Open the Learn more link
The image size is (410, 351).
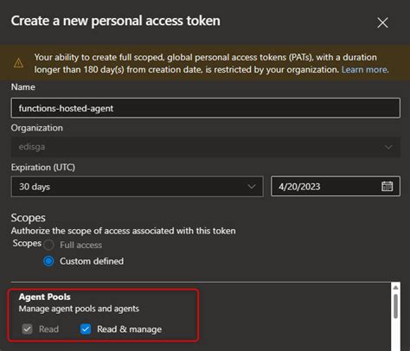[365, 69]
